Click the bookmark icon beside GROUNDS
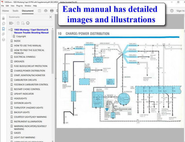Screen dimensions: 185x142 [11, 61]
